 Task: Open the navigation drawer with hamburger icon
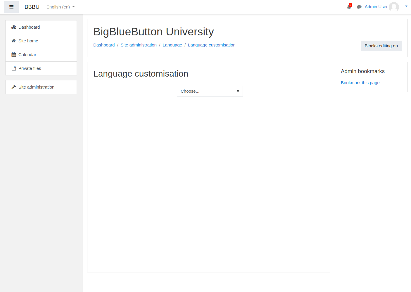coord(11,7)
